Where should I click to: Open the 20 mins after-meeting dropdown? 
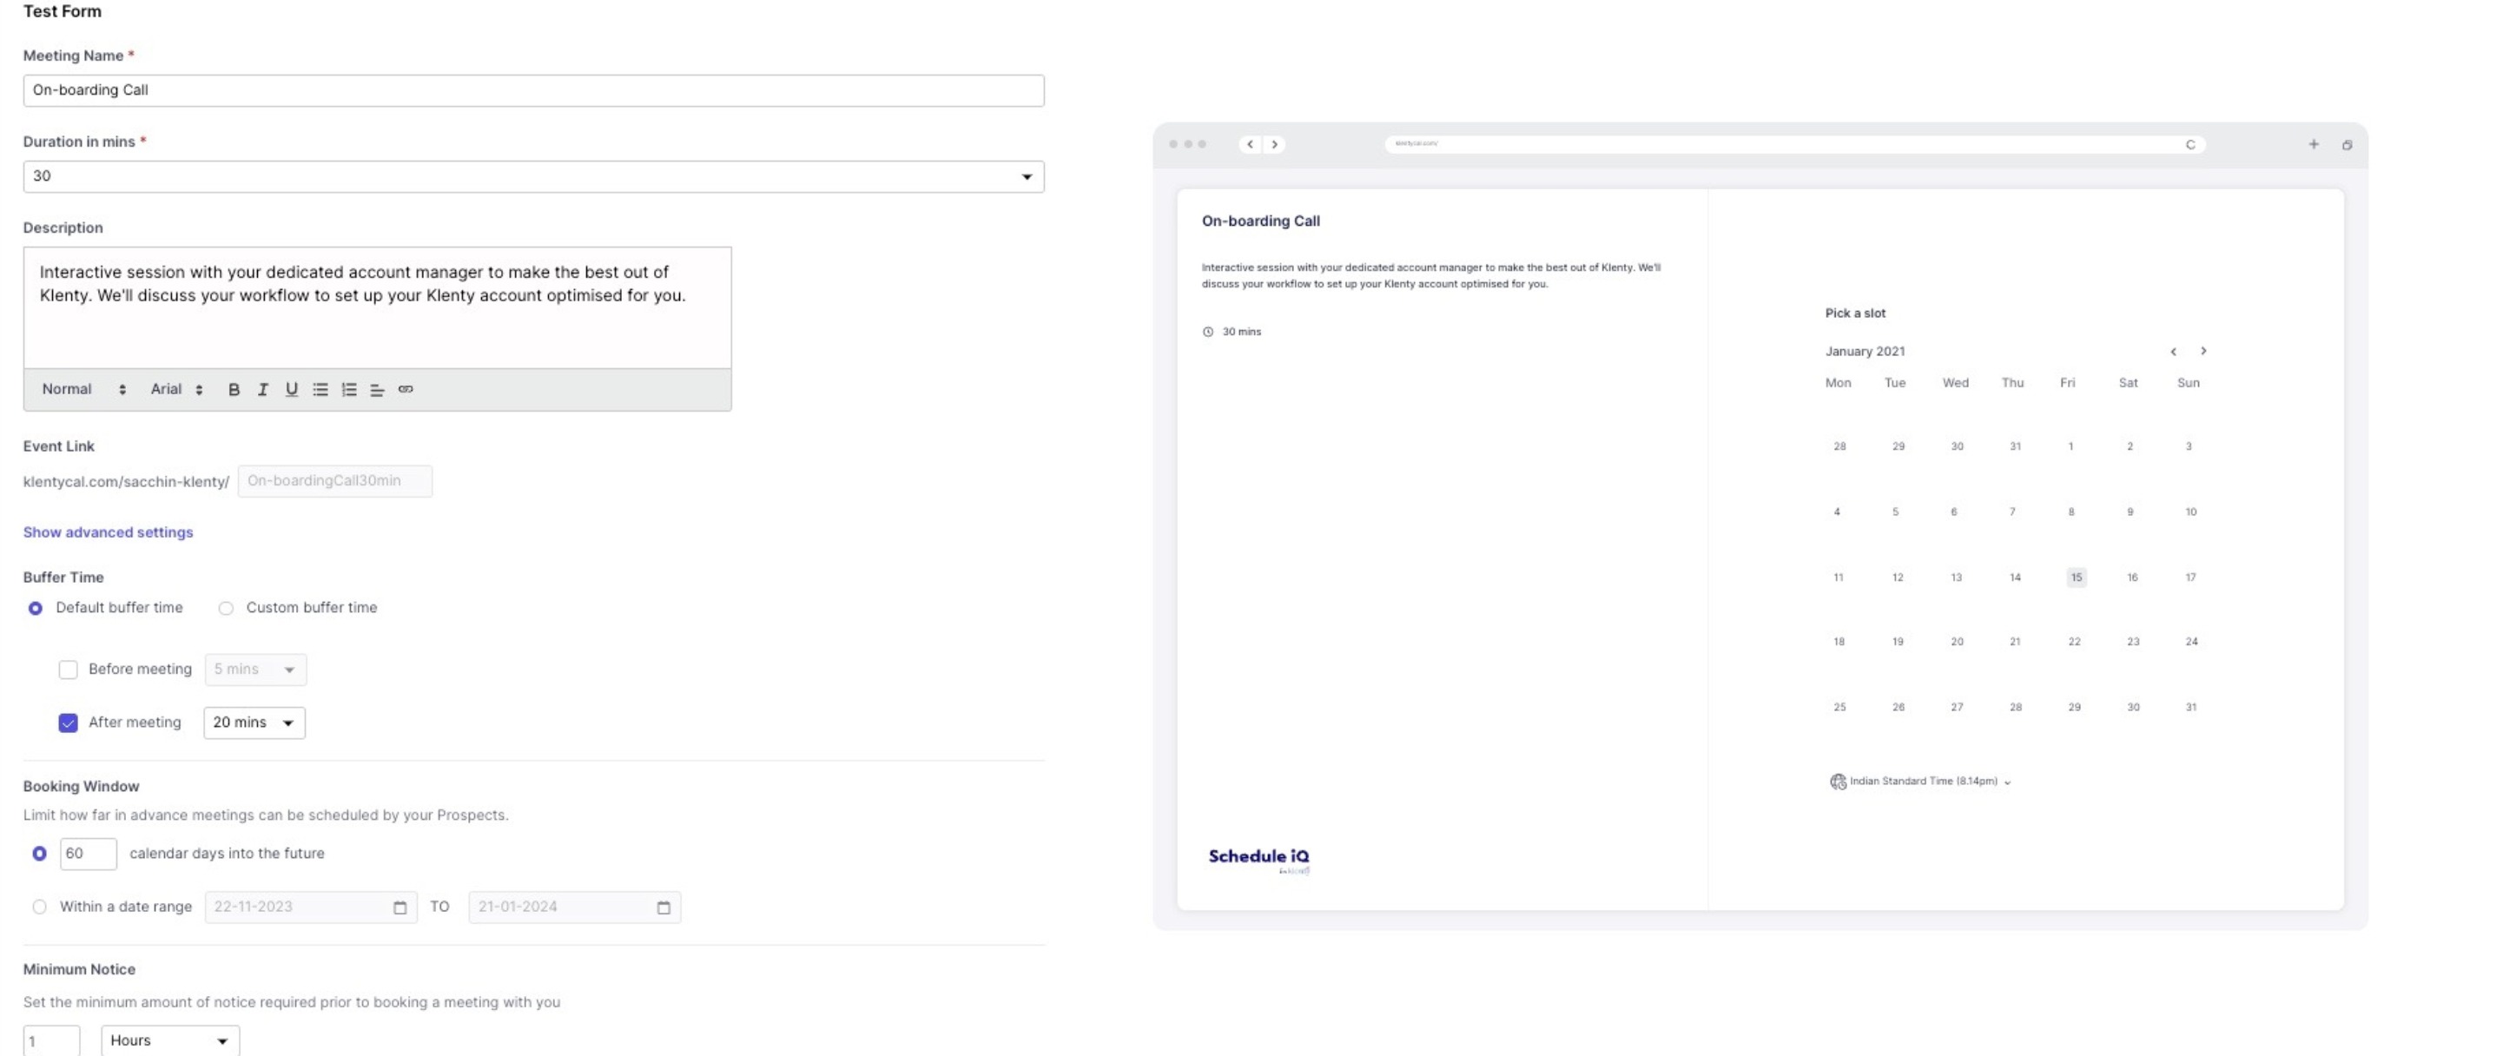[254, 723]
